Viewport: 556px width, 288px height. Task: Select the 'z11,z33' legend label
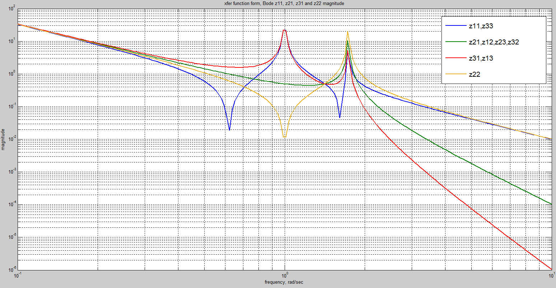point(481,25)
